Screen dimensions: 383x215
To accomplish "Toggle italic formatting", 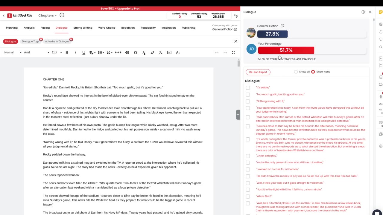I will click(x=75, y=53).
